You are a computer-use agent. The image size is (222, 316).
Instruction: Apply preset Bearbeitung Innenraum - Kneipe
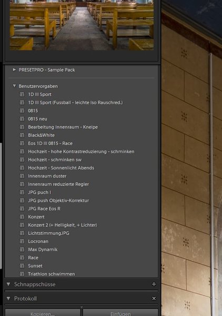tap(63, 127)
